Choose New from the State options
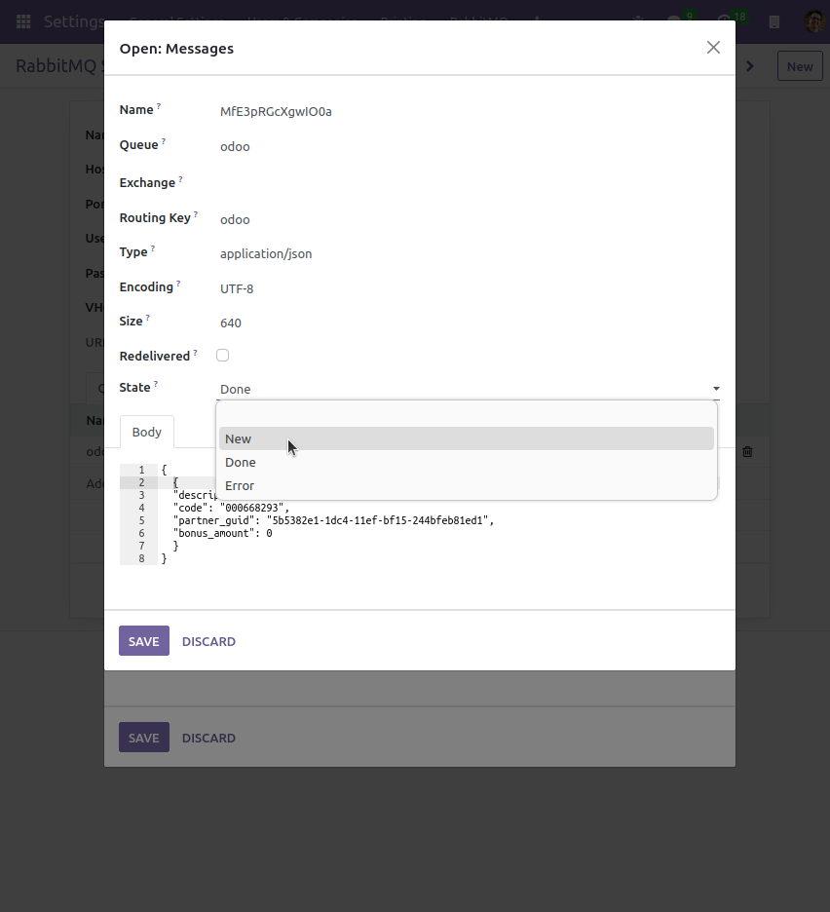 click(x=466, y=438)
